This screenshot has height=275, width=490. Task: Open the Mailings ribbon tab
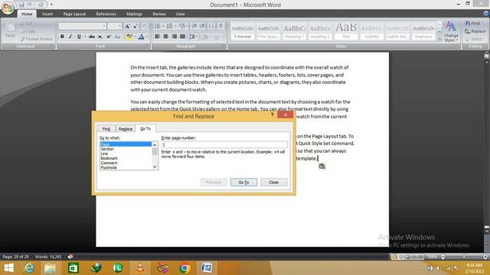tap(135, 14)
